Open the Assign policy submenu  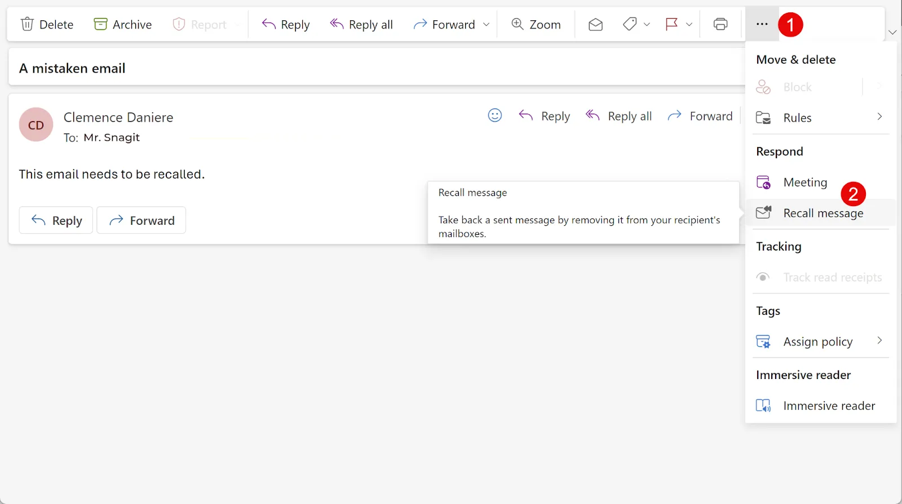pyautogui.click(x=821, y=341)
